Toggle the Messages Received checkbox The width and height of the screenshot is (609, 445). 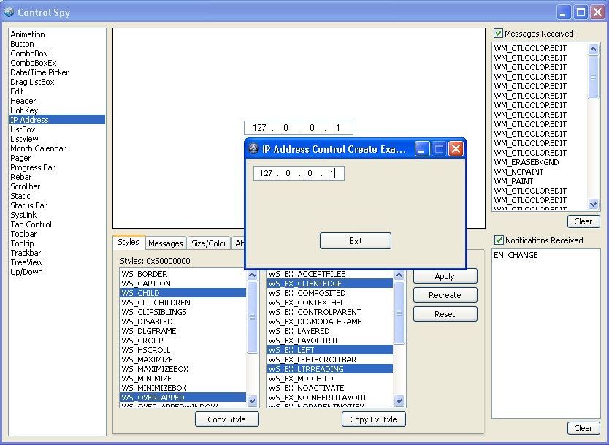(x=498, y=34)
